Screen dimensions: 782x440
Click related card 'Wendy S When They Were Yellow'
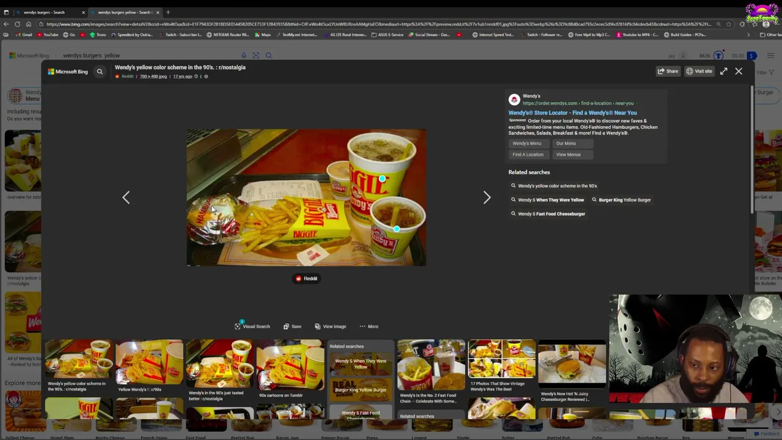[360, 364]
